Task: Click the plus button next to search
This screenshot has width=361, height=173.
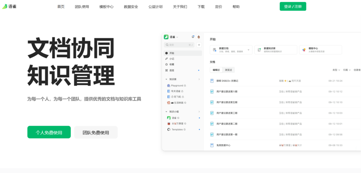Action: pyautogui.click(x=199, y=45)
